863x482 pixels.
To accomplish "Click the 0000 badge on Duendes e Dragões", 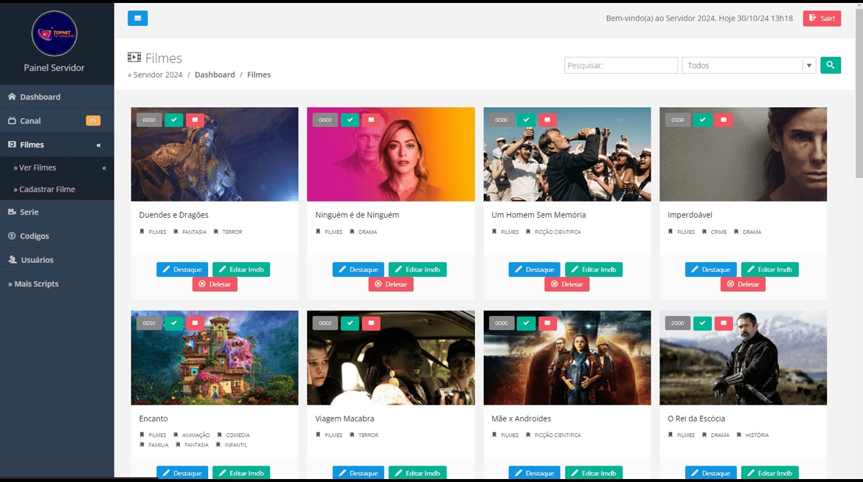I will (x=149, y=120).
